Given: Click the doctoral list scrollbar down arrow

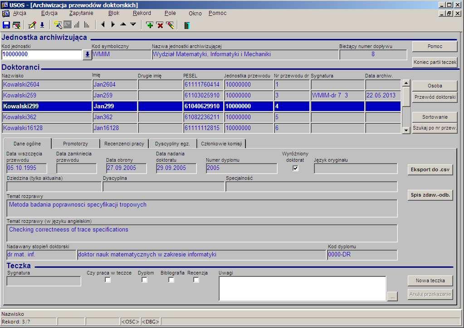Looking at the screenshot, I should [x=406, y=130].
